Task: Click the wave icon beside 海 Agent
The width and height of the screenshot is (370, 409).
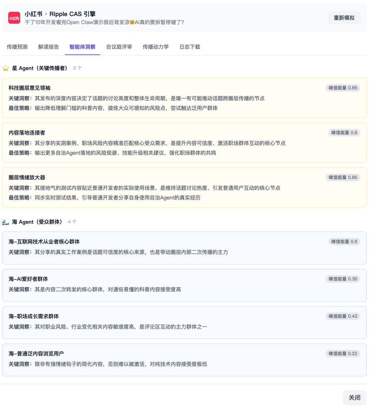Action: pos(6,222)
